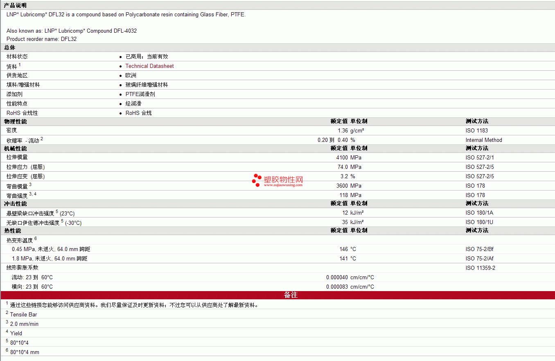Select the 'Tensile Bar' footnote
555x361 pixels.
pos(23,314)
